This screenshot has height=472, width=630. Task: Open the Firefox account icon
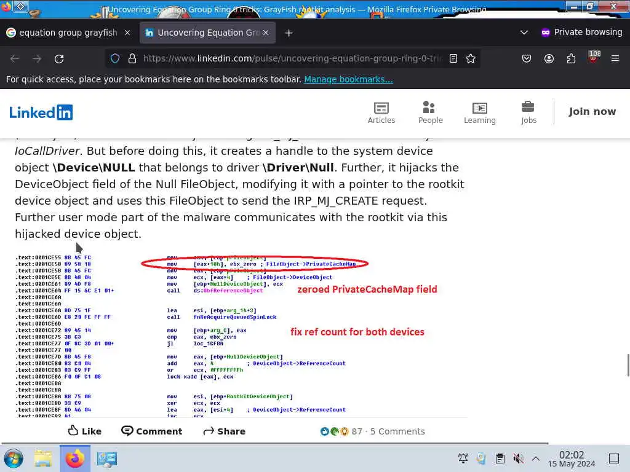coord(549,58)
